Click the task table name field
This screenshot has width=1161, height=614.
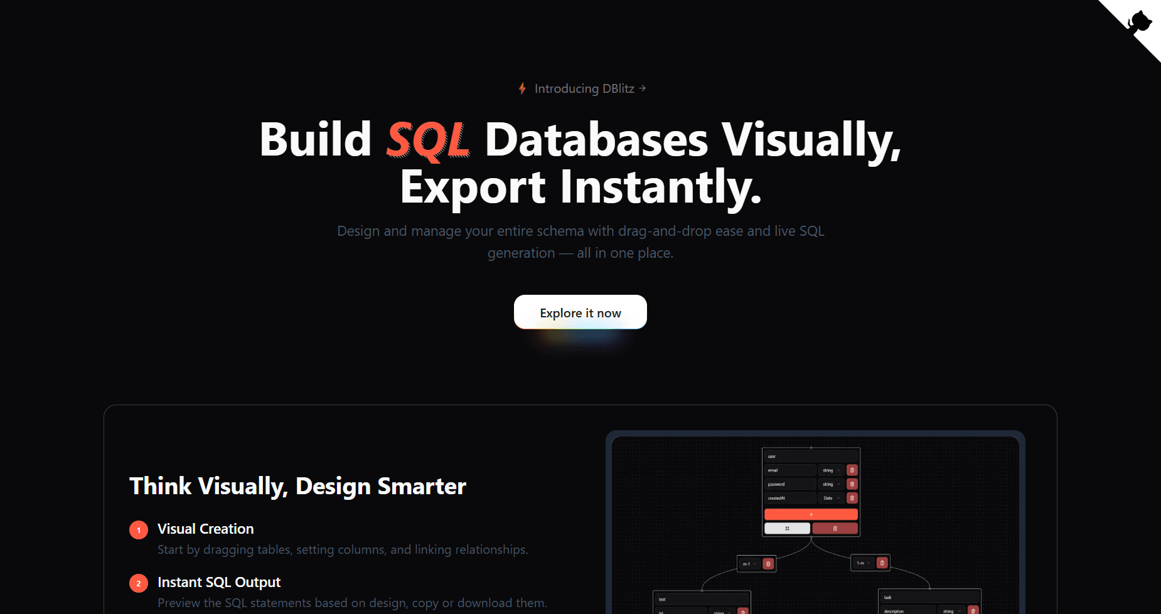(929, 598)
